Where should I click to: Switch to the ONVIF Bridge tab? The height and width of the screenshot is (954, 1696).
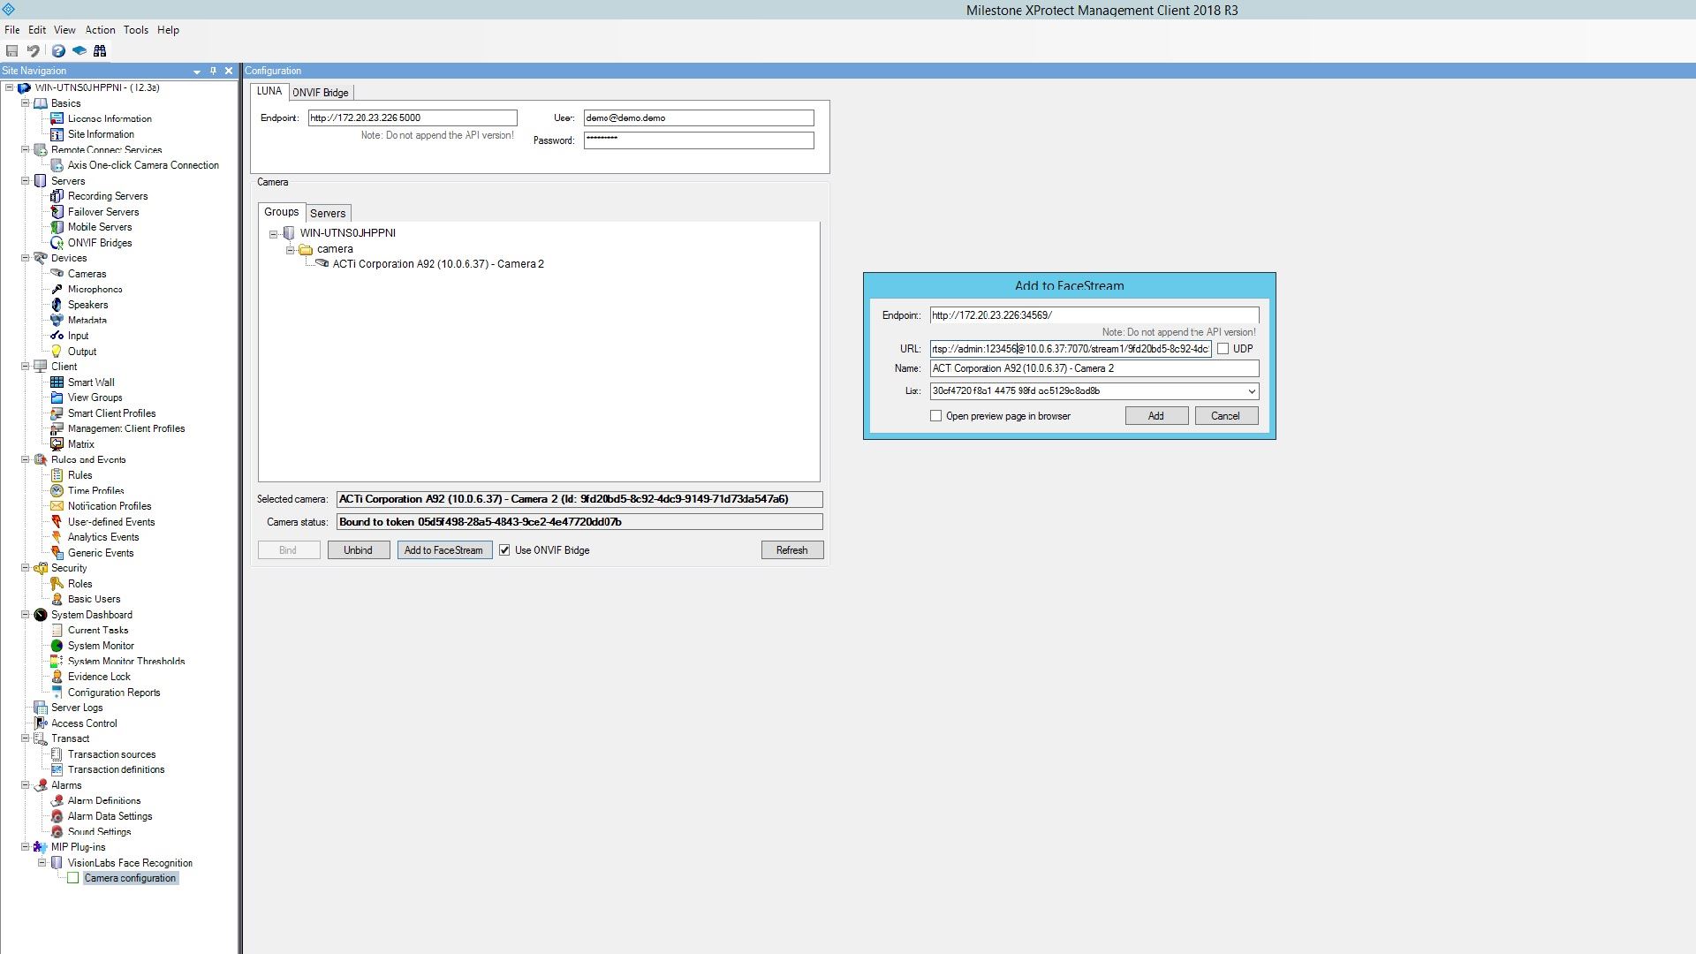pos(321,93)
